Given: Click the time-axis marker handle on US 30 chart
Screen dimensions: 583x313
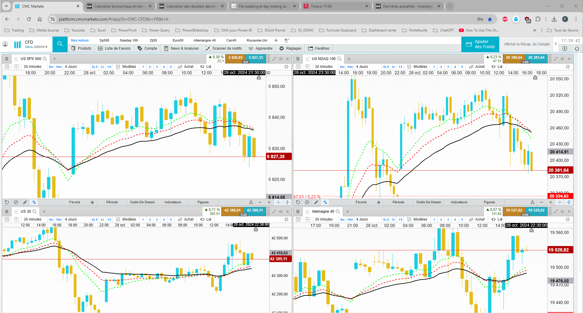Looking at the screenshot, I should tap(256, 229).
